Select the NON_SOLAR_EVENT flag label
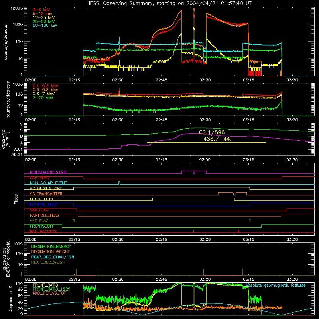This screenshot has height=319, width=319. pyautogui.click(x=48, y=183)
